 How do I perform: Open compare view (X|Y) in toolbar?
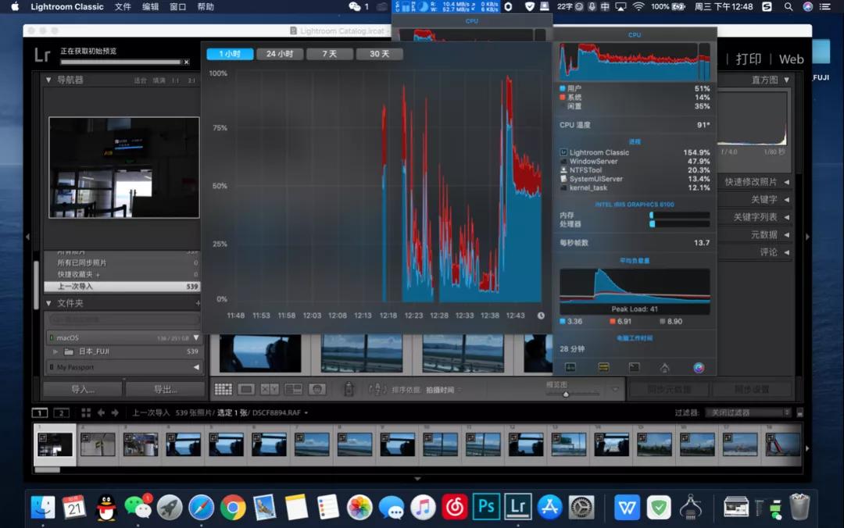pos(270,389)
